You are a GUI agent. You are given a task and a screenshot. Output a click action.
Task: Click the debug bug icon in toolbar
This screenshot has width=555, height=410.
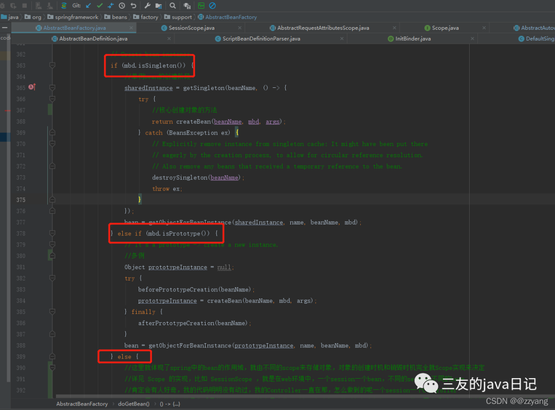pos(3,6)
